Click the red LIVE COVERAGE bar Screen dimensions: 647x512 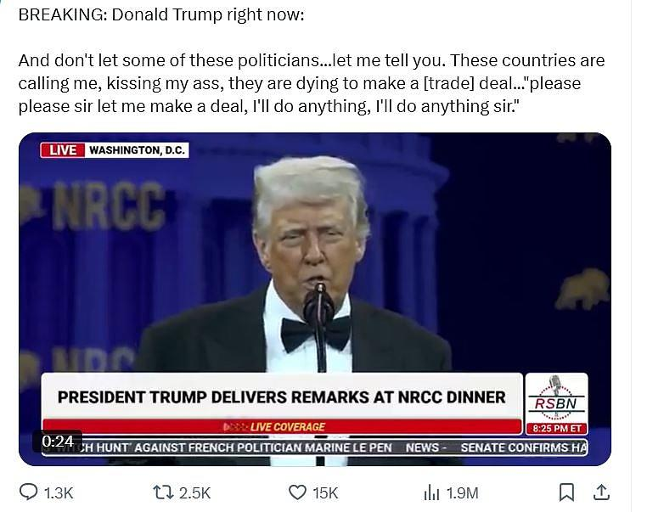point(281,426)
